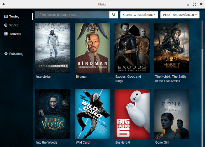The height and width of the screenshot is (147, 205).
Task: Click the Gone Girl title text
Action: point(162,143)
